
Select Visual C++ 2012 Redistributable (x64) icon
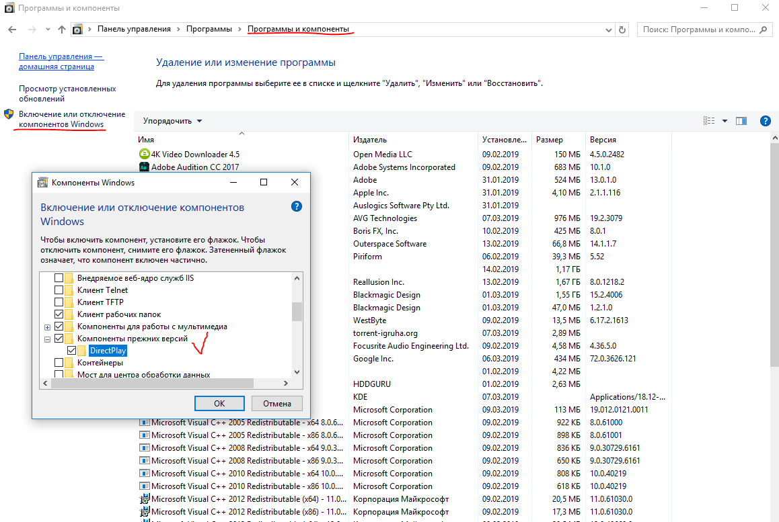pos(145,498)
